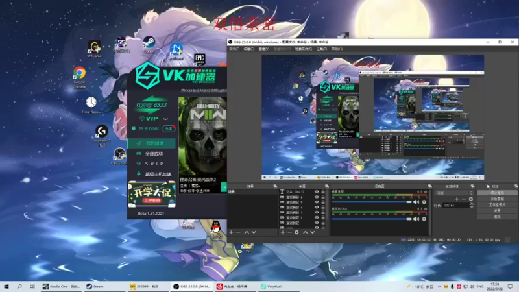Add a new source with the plus icon

click(x=283, y=232)
